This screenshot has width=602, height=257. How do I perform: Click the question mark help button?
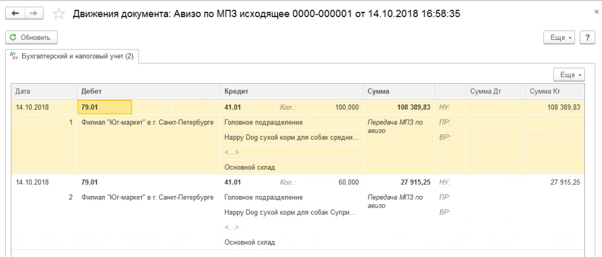point(587,37)
